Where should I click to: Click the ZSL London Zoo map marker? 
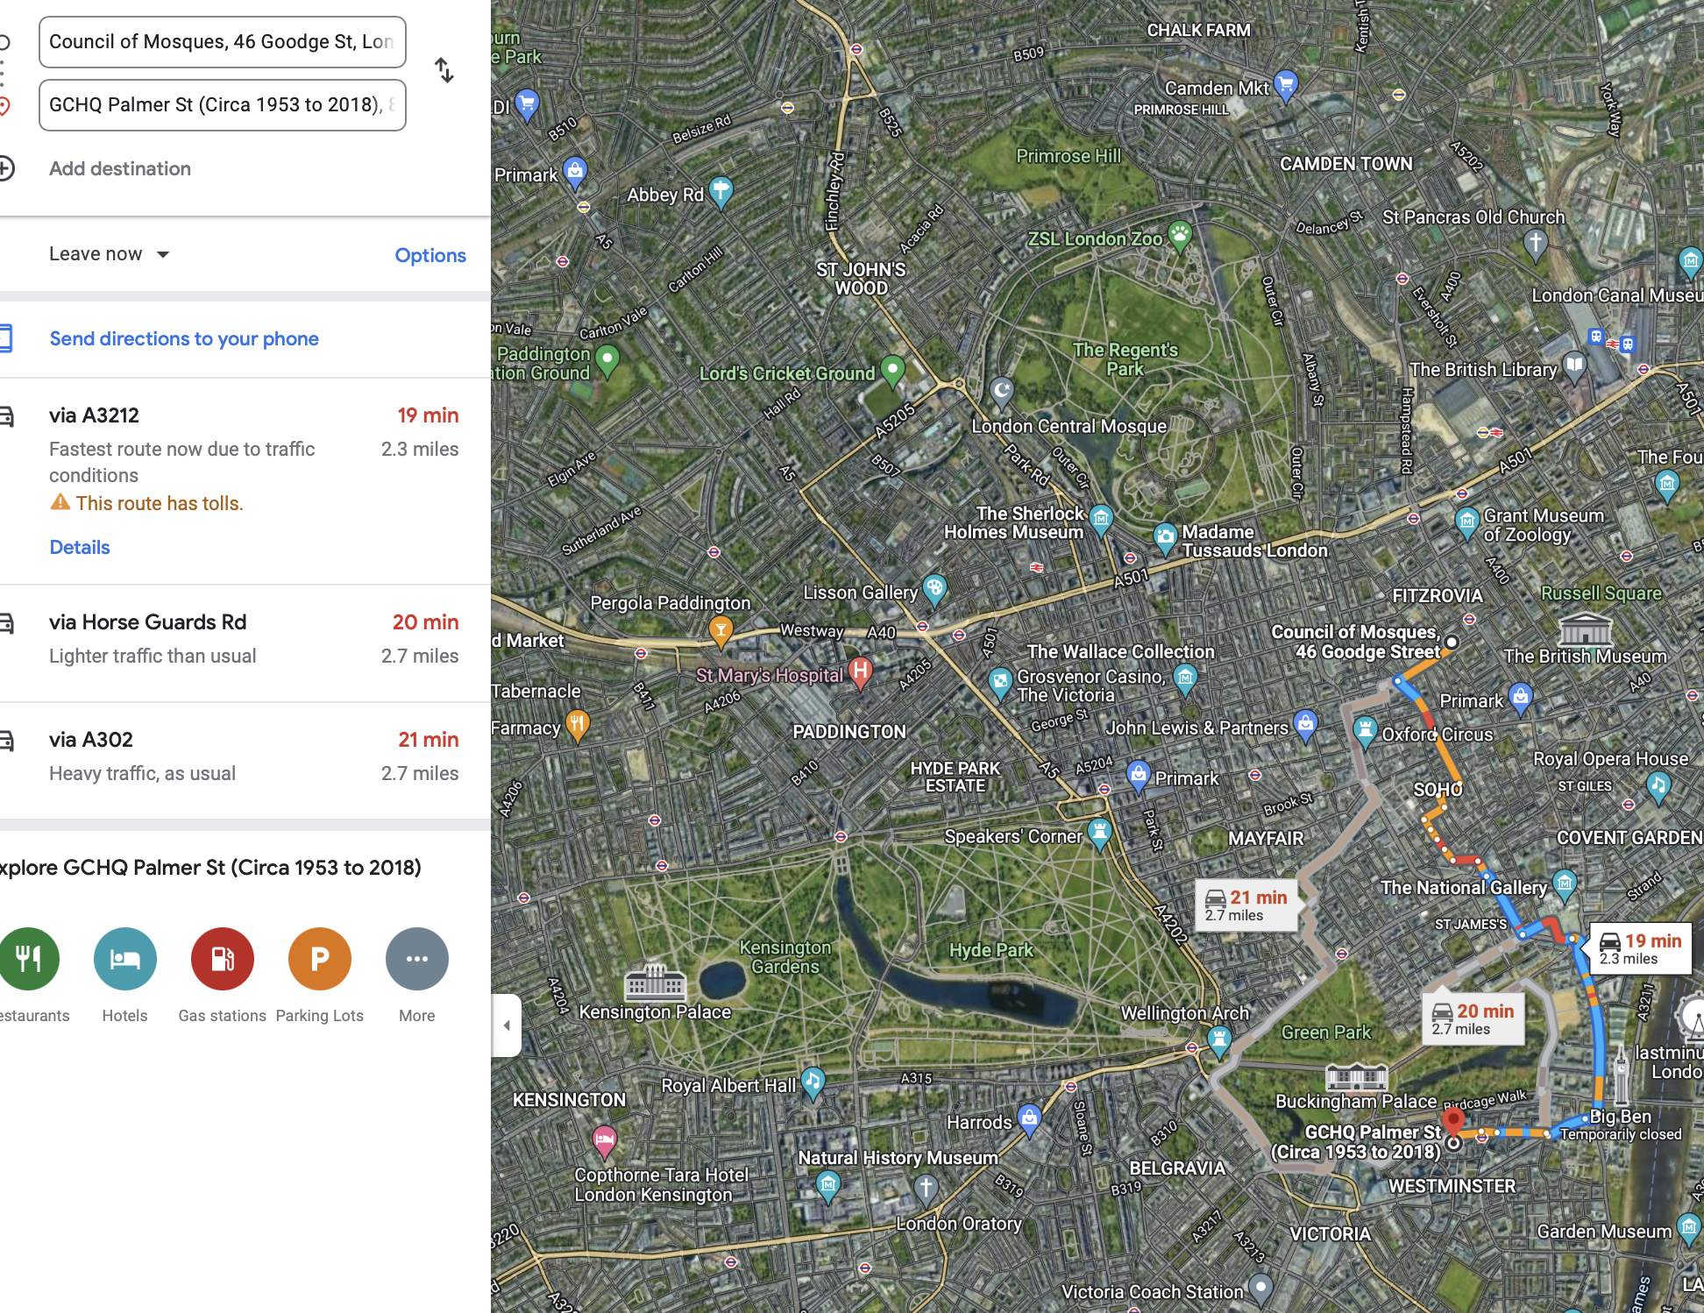[x=1181, y=235]
